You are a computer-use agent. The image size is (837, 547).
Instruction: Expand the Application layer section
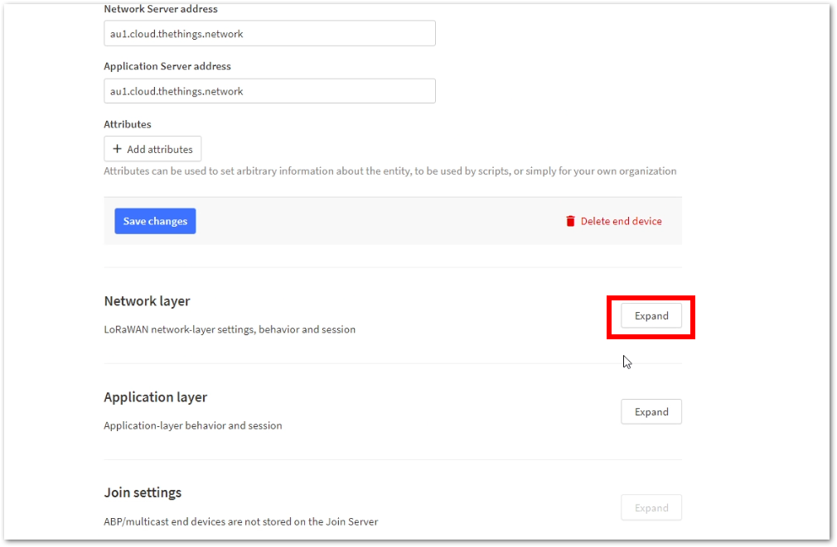pyautogui.click(x=651, y=412)
